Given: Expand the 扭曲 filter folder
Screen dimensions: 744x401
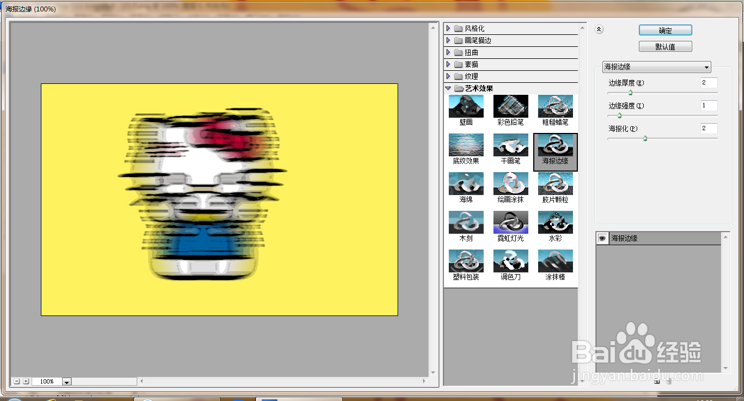Looking at the screenshot, I should point(448,52).
